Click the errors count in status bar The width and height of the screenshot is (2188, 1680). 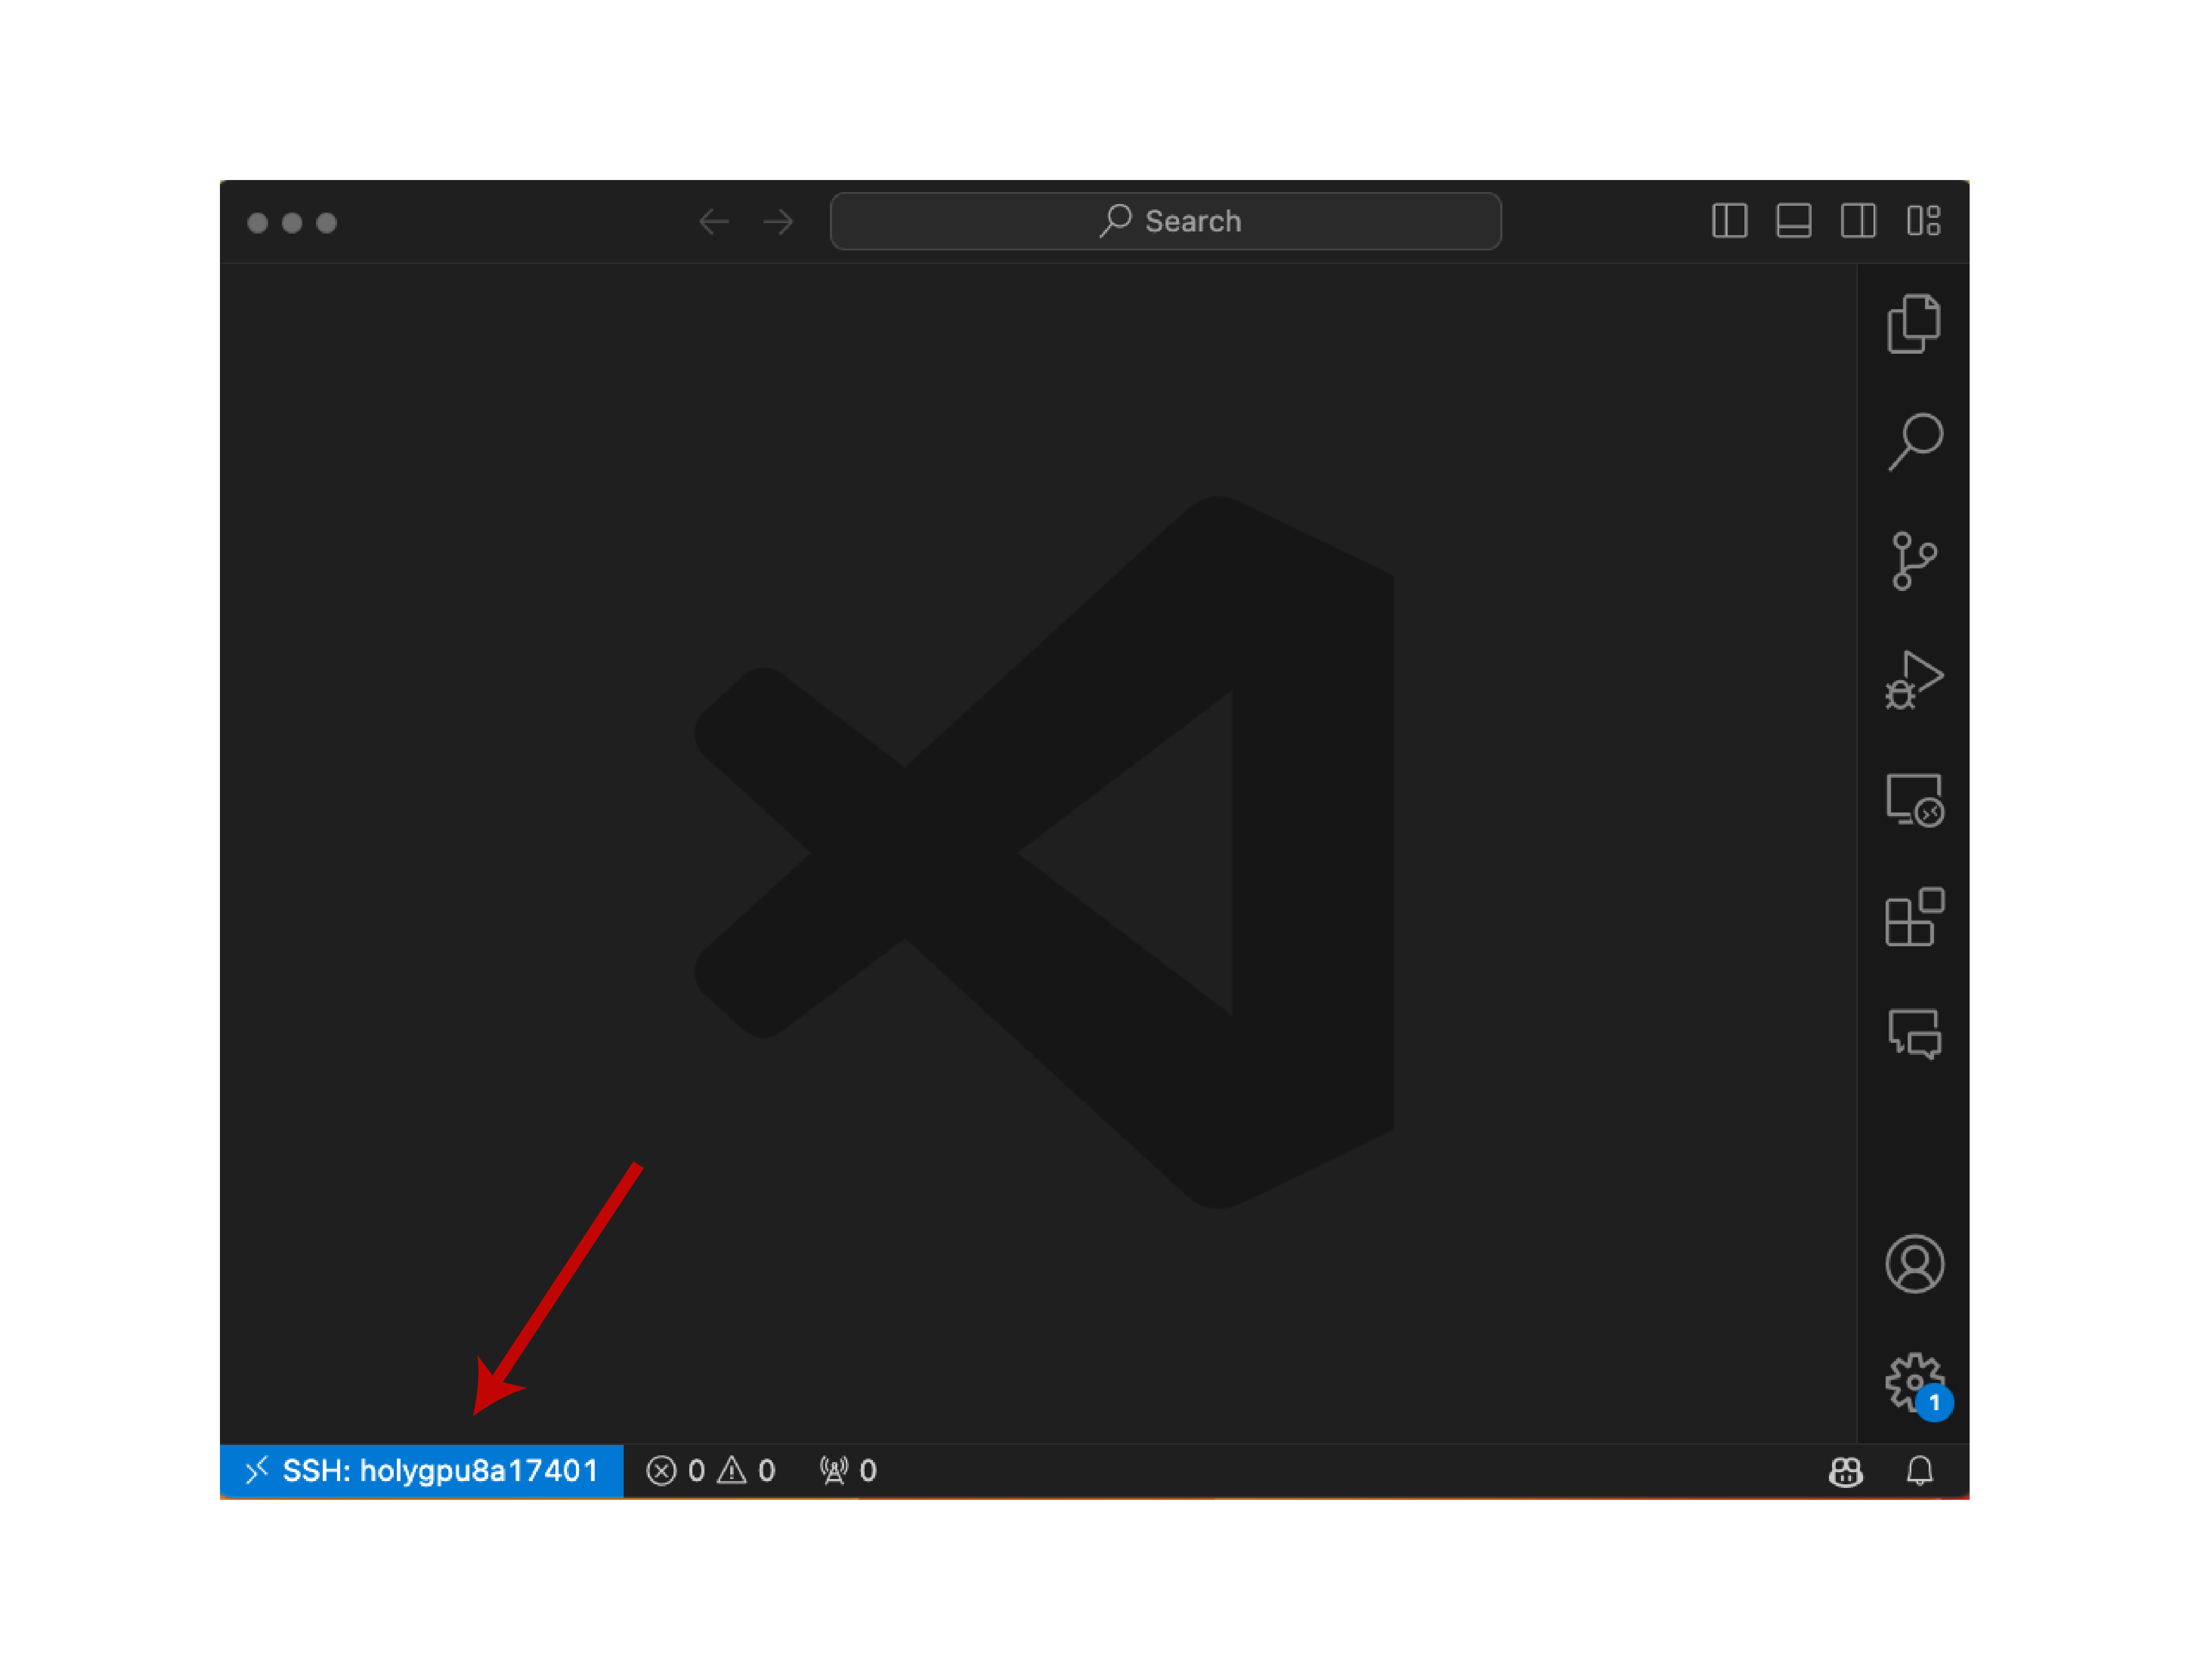676,1470
